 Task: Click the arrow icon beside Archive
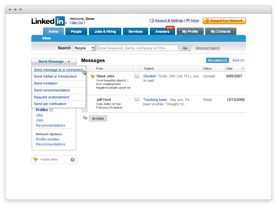coord(85,118)
